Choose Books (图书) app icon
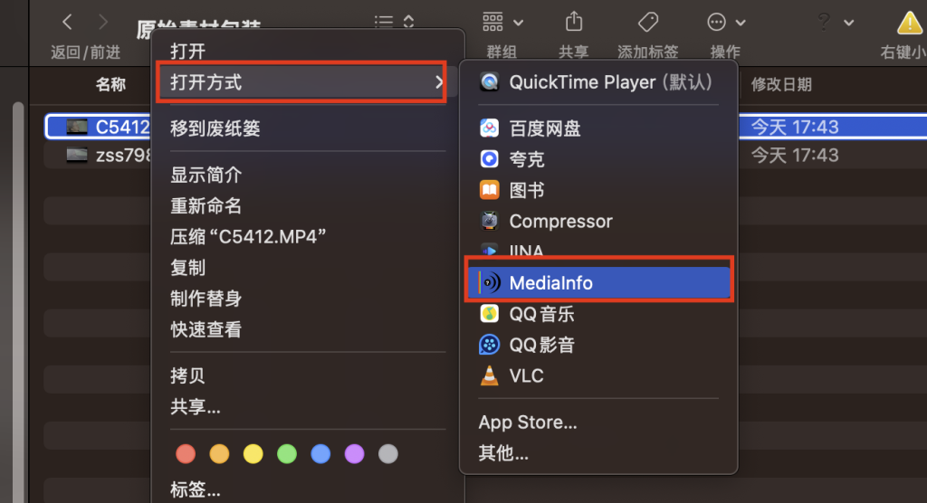This screenshot has width=927, height=503. [x=490, y=190]
